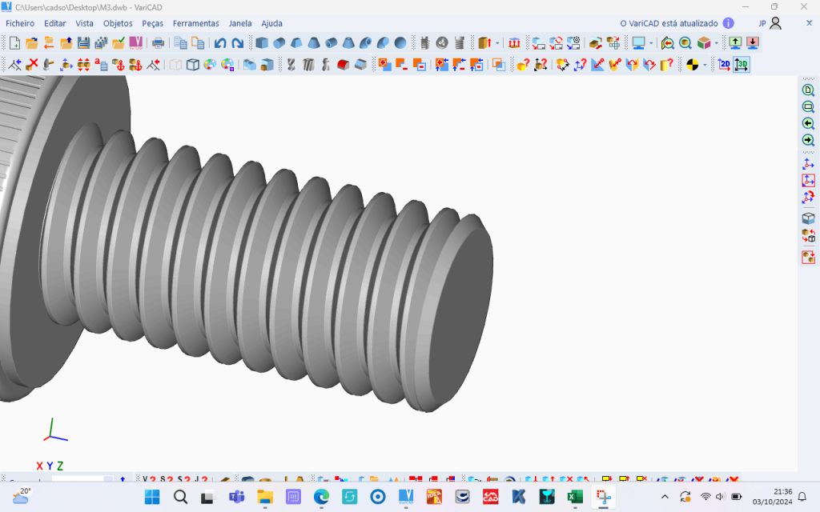Delete the object with the red X icon
Screen dimensions: 820x512
[32, 65]
